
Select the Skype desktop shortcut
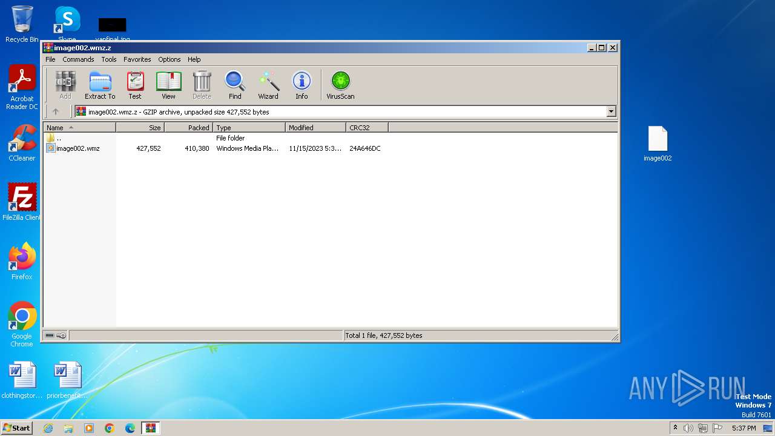coord(67,24)
